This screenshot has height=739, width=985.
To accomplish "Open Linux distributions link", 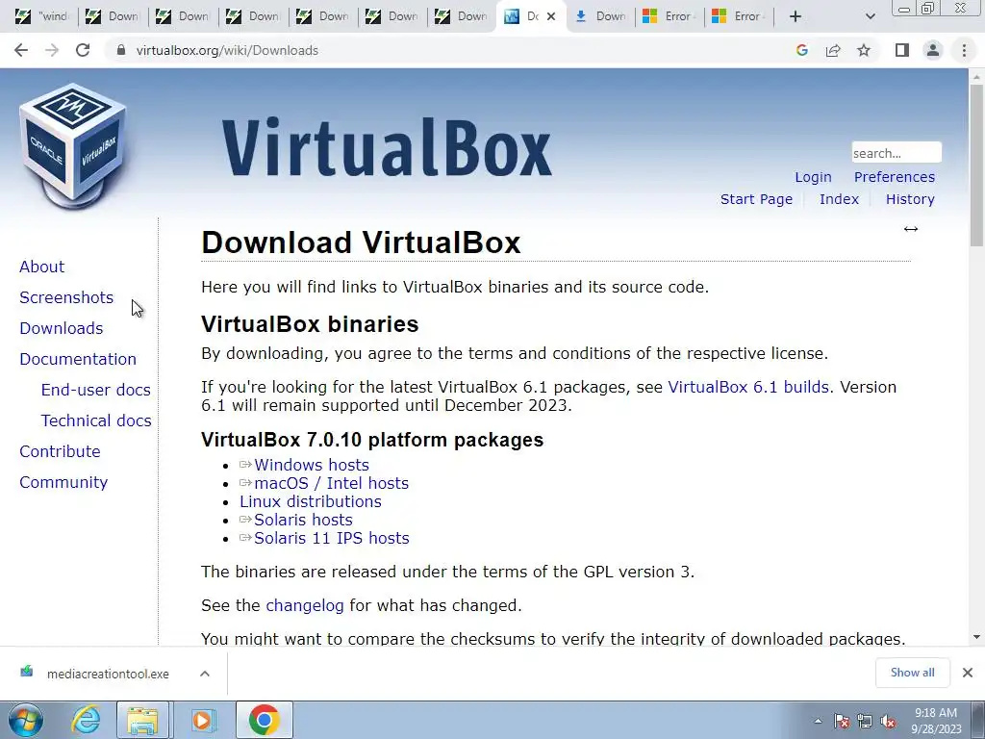I will (x=311, y=501).
